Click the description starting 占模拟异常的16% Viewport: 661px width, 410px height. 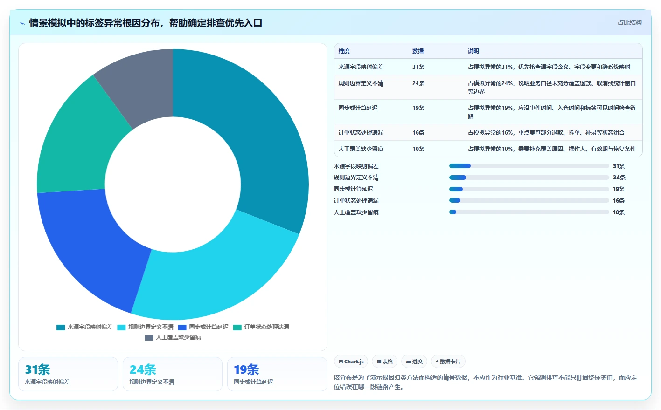[546, 133]
